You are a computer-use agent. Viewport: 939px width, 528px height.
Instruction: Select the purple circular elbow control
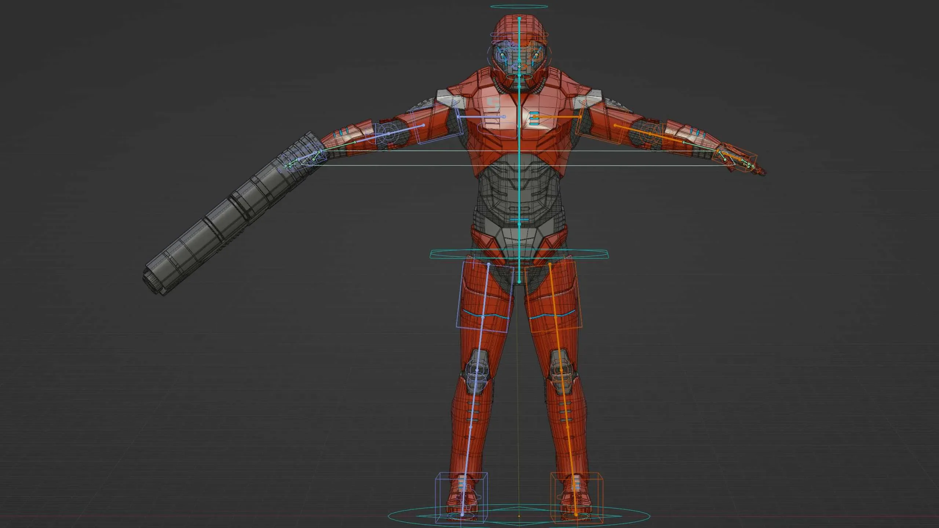(x=388, y=134)
